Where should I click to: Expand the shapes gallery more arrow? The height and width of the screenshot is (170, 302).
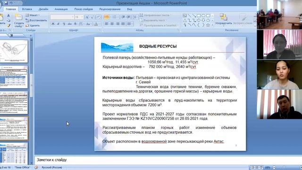coord(213,25)
